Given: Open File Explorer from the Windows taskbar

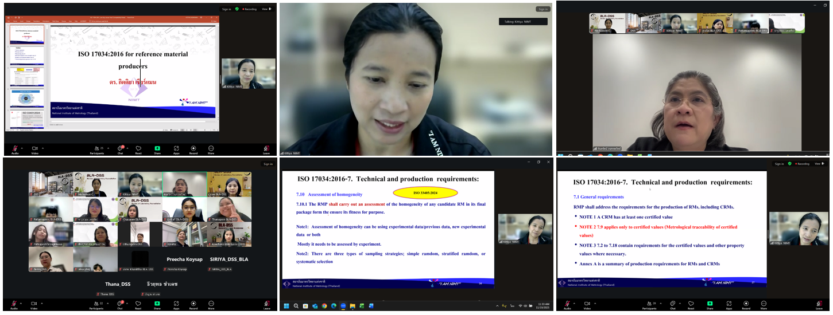Looking at the screenshot, I should point(351,306).
